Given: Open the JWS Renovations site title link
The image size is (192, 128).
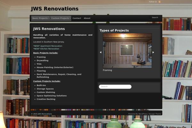Looking at the screenshot, I should (55, 9).
